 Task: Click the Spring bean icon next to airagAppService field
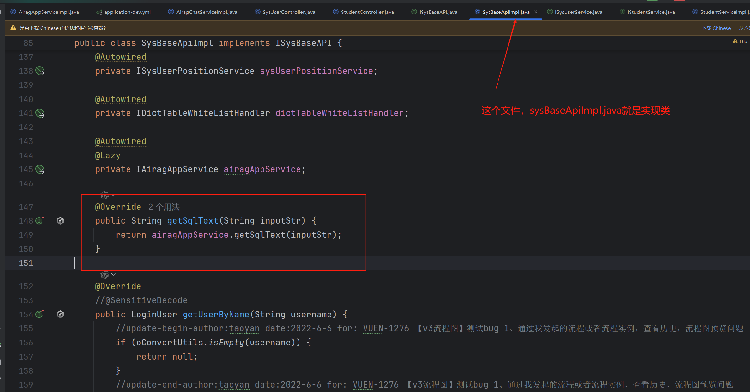(40, 169)
